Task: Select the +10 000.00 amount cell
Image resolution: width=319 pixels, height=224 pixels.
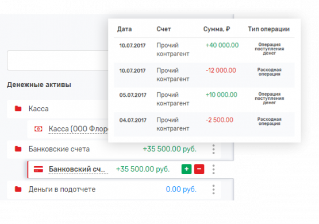Action: pos(221,95)
